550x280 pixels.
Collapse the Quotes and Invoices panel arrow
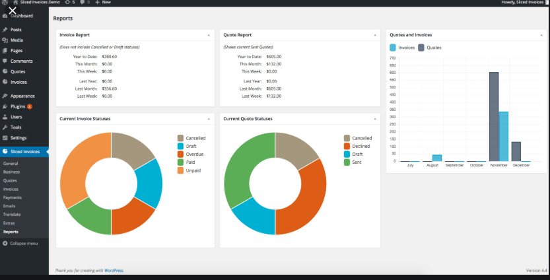[541, 35]
